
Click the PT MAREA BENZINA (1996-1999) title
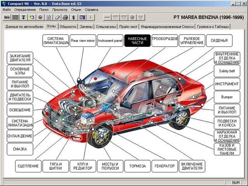208,17
